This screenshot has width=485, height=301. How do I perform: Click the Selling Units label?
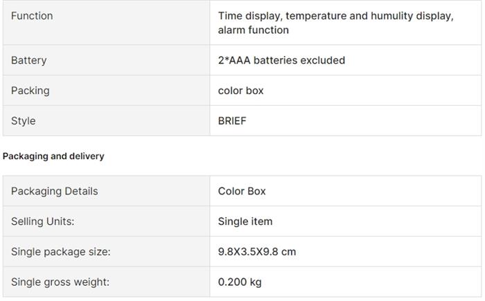pyautogui.click(x=42, y=221)
